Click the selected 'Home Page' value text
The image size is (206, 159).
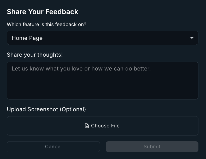27,38
